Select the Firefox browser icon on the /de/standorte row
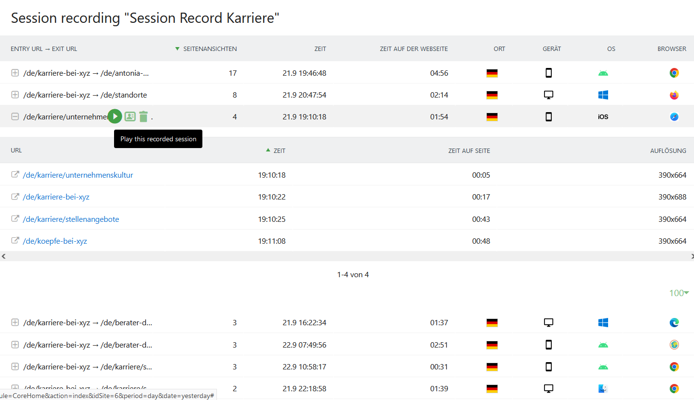This screenshot has height=400, width=694. click(674, 95)
